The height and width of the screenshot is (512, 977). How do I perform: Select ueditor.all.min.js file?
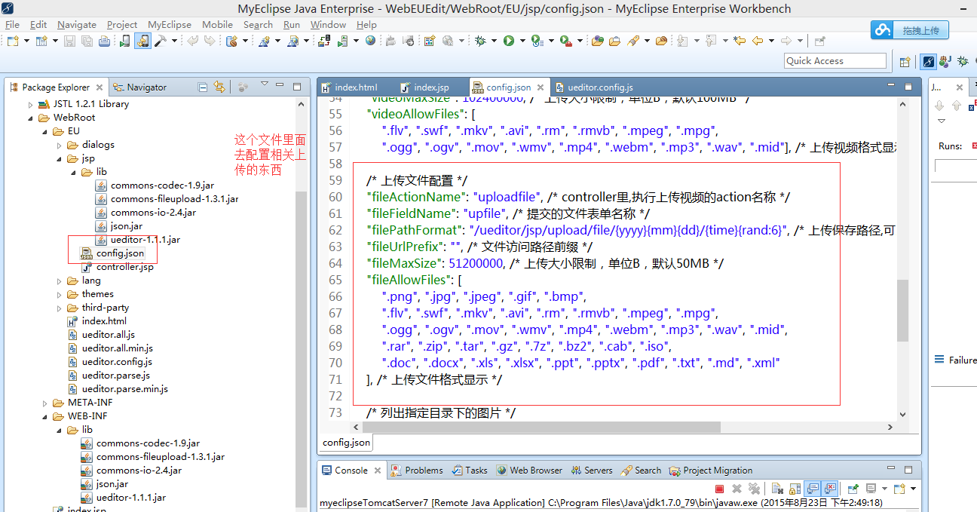click(x=117, y=348)
